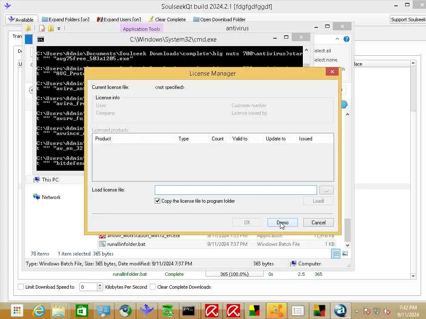
Task: Enable the Clear Complete Downloads checkbox
Action: pos(153,287)
